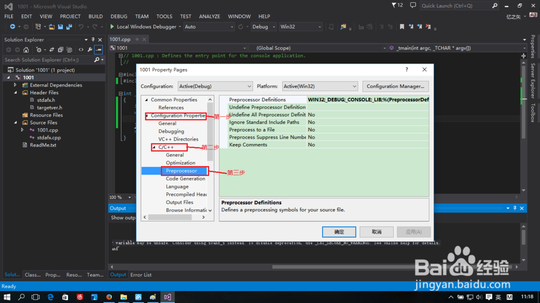540x303 pixels.
Task: Click the 确定 button in Property Pages
Action: coord(339,232)
